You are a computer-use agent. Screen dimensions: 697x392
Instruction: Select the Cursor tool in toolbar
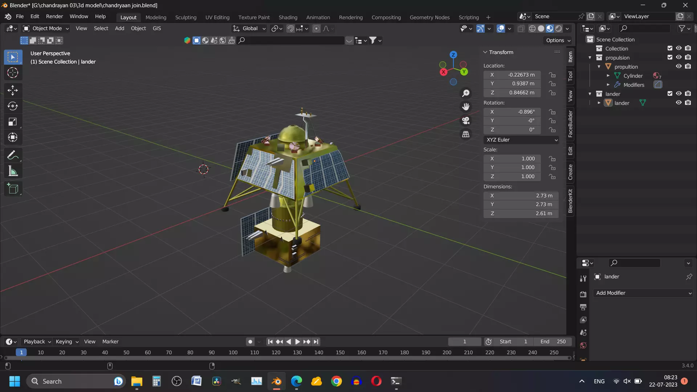(13, 73)
